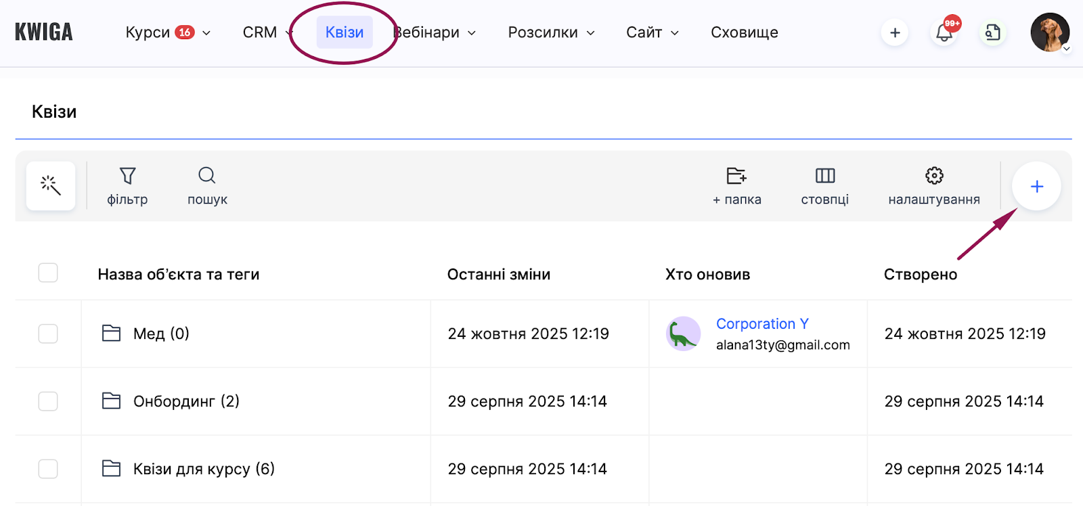This screenshot has height=506, width=1083.
Task: Open the стовпці columns icon
Action: (824, 177)
